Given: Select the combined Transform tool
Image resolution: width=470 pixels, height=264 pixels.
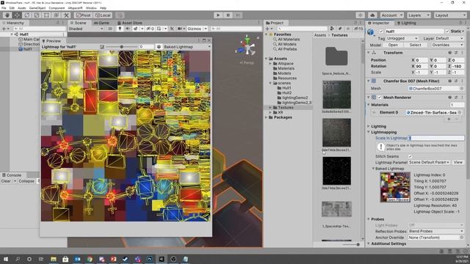Looking at the screenshot, I should coord(57,15).
